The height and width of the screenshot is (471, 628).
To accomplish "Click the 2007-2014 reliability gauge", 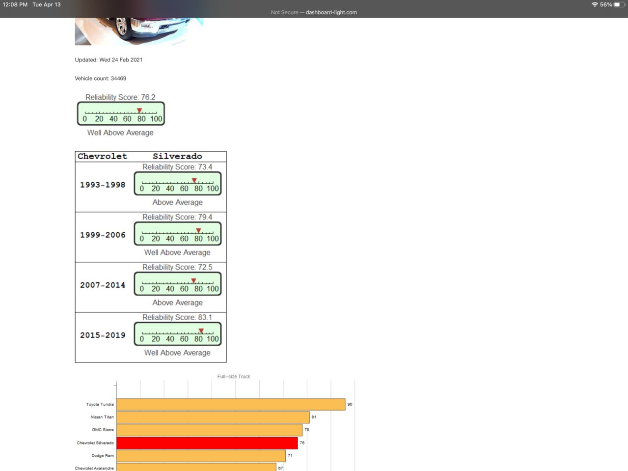I will [178, 284].
